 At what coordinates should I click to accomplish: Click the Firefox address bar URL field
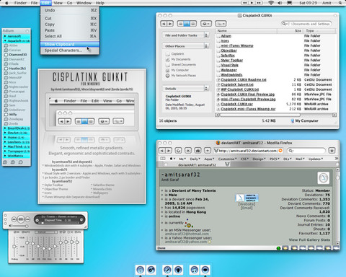[248, 151]
